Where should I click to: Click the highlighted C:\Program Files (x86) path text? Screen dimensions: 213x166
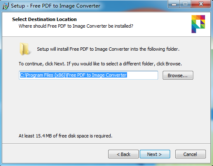73,75
